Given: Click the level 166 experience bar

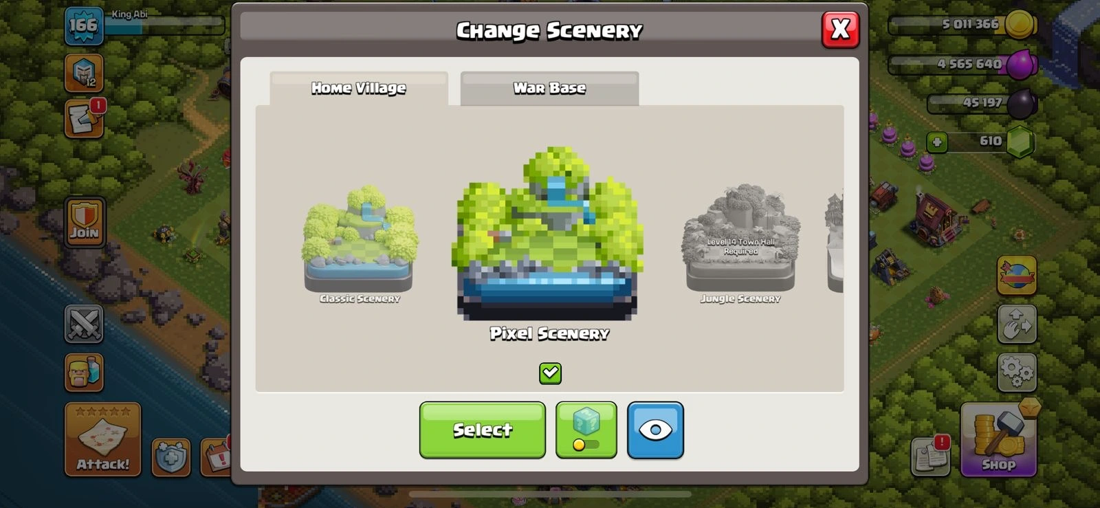Looking at the screenshot, I should point(165,26).
